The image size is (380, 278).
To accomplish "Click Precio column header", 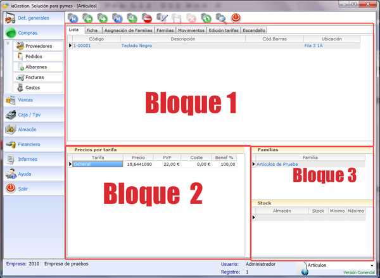I will click(138, 158).
